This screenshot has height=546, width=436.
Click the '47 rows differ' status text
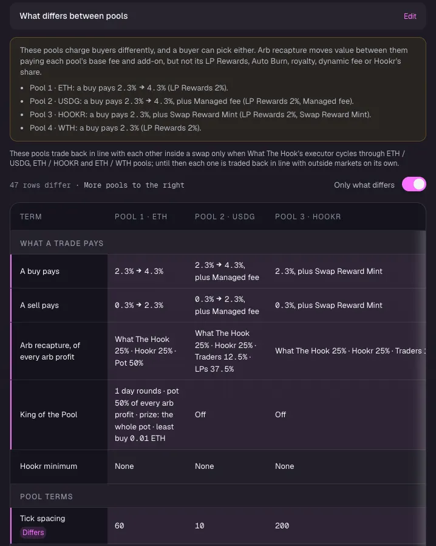[x=40, y=185]
